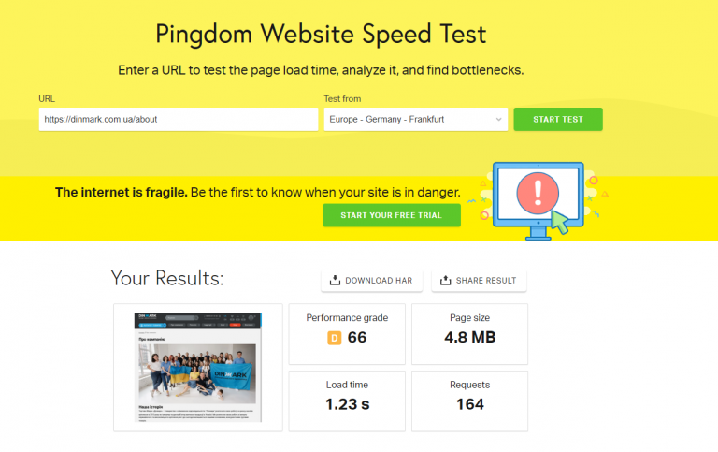Viewport: 718px width, 452px height.
Task: Click the Pingdom Website Speed Test heading
Action: (321, 35)
